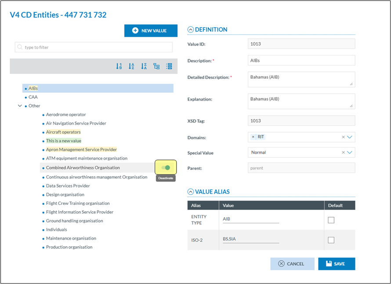Clear the Special Value selection with the X
The height and width of the screenshot is (284, 391).
[344, 153]
